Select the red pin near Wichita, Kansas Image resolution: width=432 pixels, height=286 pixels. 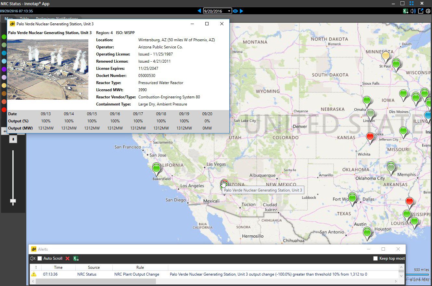370,138
